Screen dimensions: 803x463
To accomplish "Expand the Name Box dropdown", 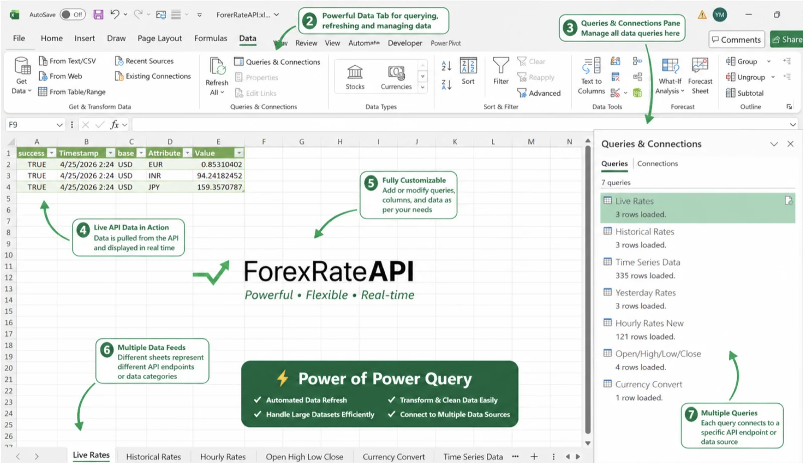I will tap(60, 124).
